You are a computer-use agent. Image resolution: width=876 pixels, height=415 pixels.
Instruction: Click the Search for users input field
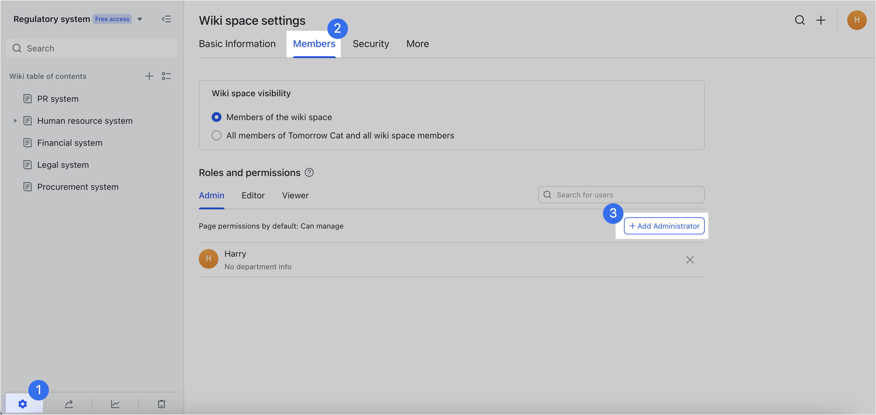pos(621,194)
